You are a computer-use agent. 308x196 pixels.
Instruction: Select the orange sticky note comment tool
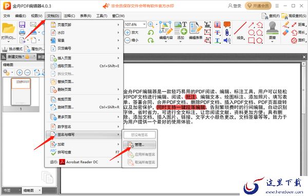coord(227,25)
